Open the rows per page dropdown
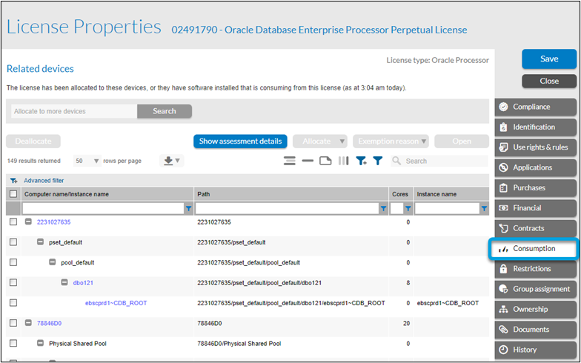This screenshot has height=363, width=581. pos(87,161)
